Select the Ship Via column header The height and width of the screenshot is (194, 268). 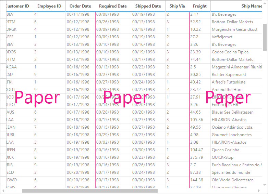(x=177, y=6)
